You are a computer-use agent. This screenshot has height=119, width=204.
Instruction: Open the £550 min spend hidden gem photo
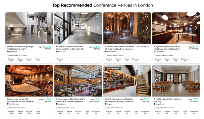[176, 81]
